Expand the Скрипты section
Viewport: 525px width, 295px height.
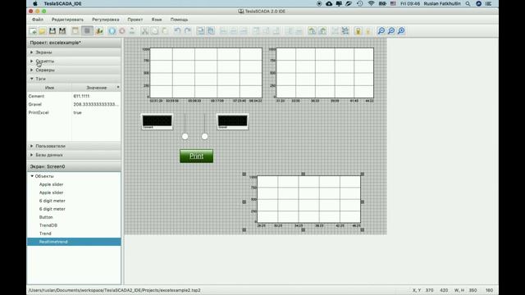coord(32,61)
